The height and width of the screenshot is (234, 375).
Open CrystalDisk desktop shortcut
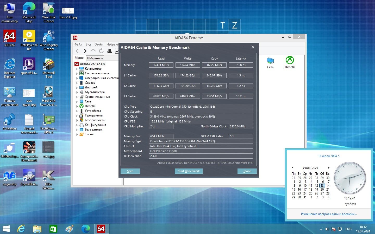point(29,177)
